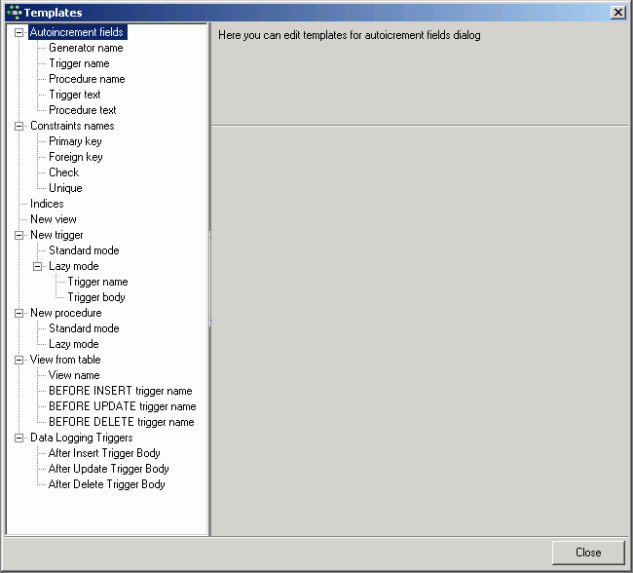Open Foreign key template
This screenshot has width=633, height=573.
pos(76,157)
